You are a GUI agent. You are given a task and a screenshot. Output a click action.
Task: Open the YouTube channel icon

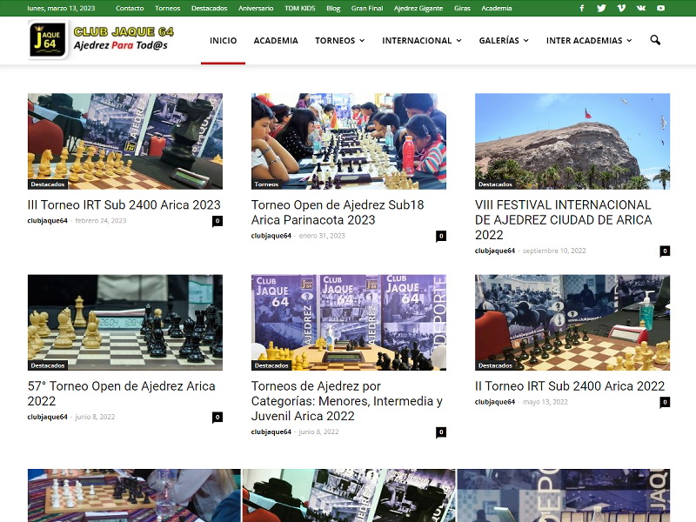(661, 8)
